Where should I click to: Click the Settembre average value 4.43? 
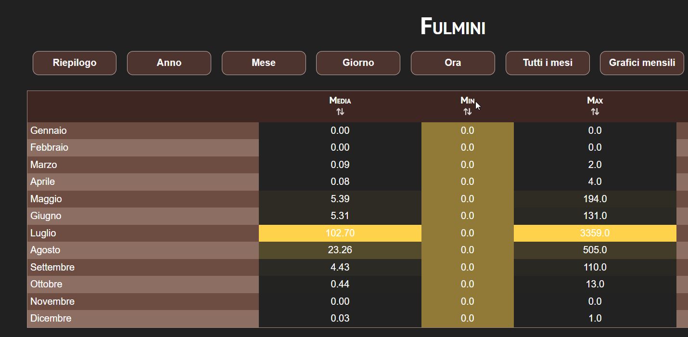(340, 267)
